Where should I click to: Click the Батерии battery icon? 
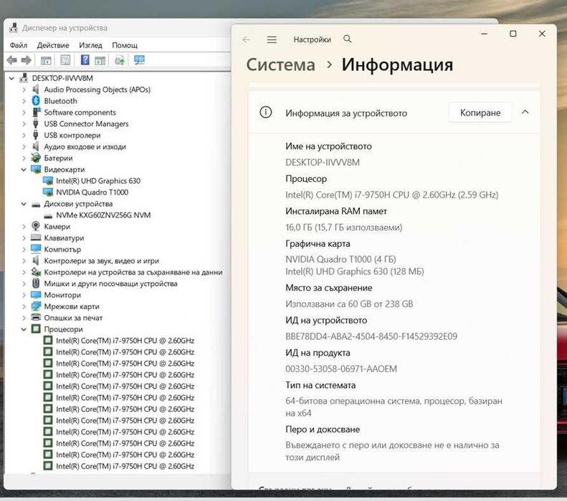[x=35, y=157]
